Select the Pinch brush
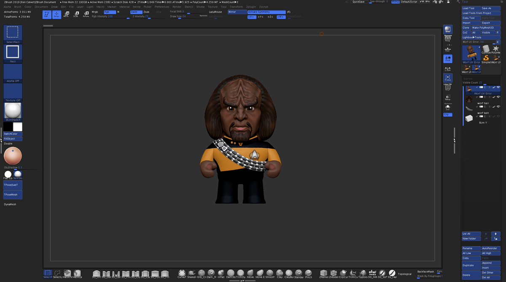Image resolution: width=506 pixels, height=282 pixels. click(309, 274)
